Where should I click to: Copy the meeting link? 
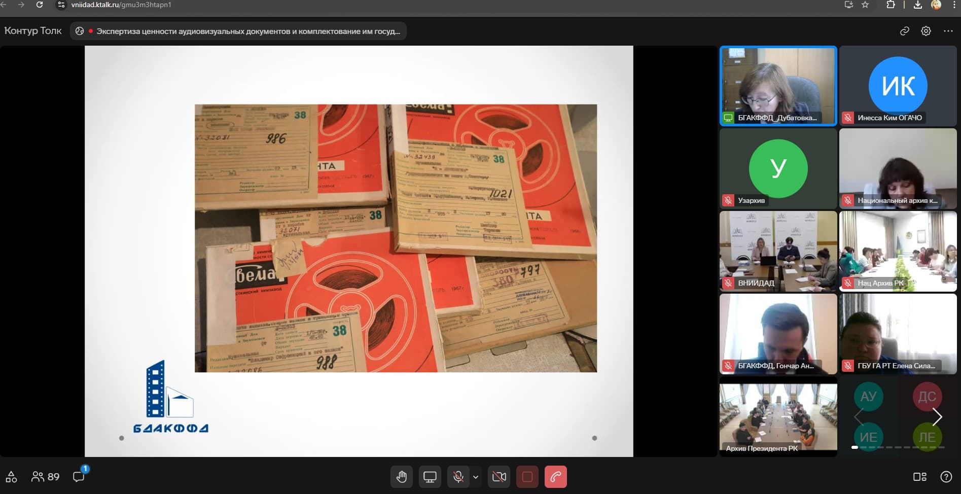904,31
